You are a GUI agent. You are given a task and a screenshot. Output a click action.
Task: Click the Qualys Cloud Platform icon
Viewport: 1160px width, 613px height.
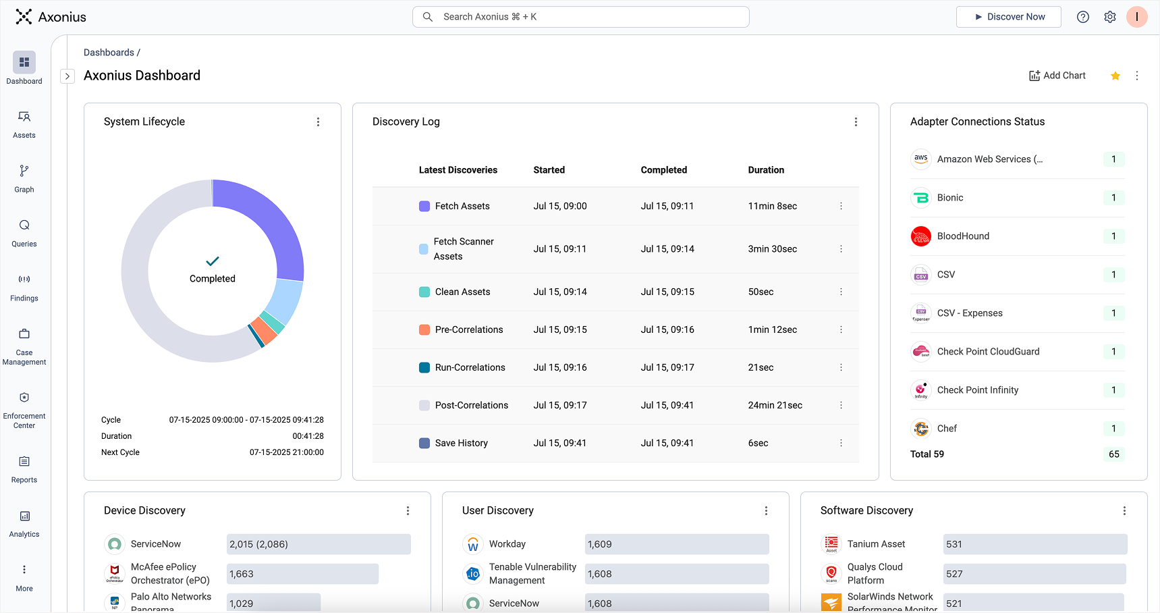[831, 574]
